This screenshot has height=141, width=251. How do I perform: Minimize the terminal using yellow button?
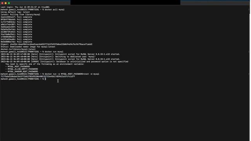pos(5,3)
